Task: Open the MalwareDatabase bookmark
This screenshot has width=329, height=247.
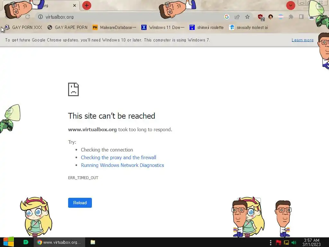Action: tap(114, 27)
